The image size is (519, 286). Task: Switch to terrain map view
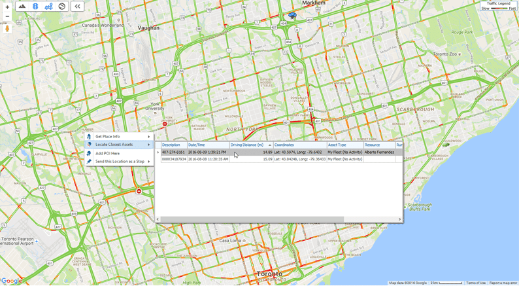[x=22, y=7]
